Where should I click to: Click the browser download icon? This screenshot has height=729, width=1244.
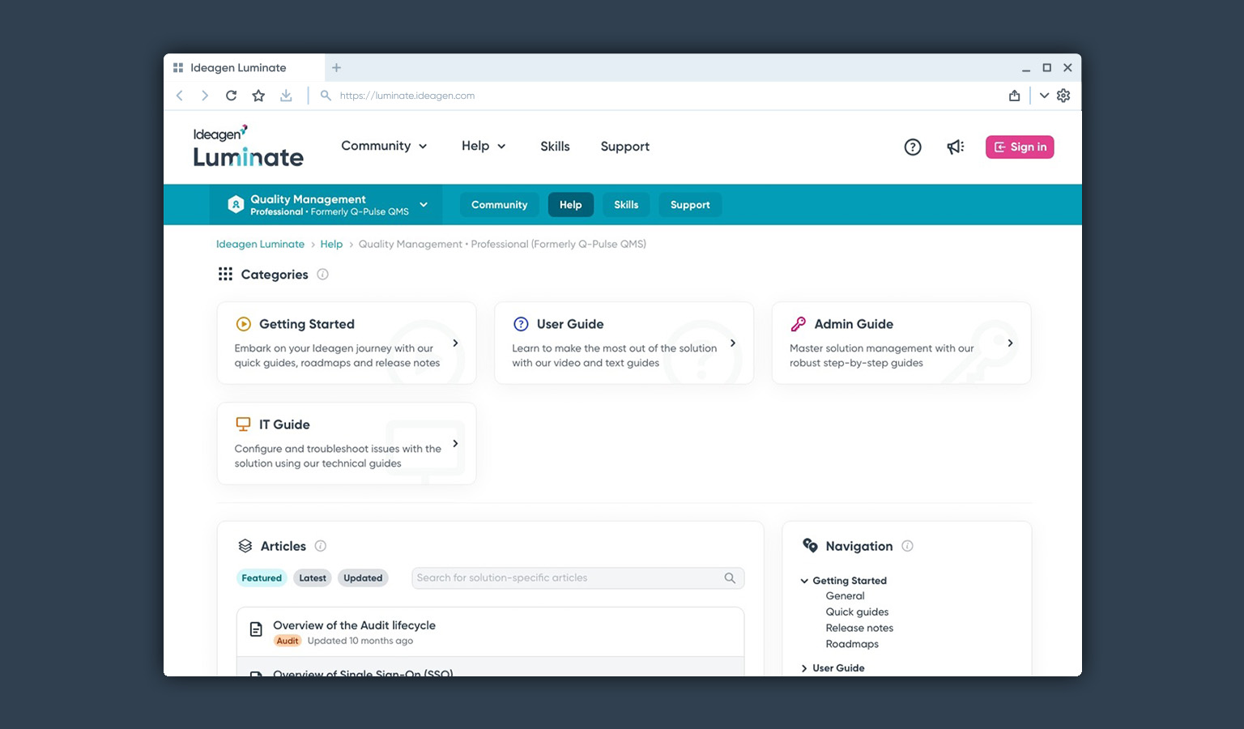click(286, 96)
